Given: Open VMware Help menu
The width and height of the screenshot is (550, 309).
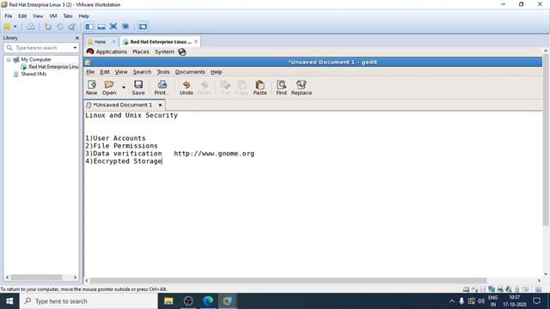Looking at the screenshot, I should [x=84, y=16].
